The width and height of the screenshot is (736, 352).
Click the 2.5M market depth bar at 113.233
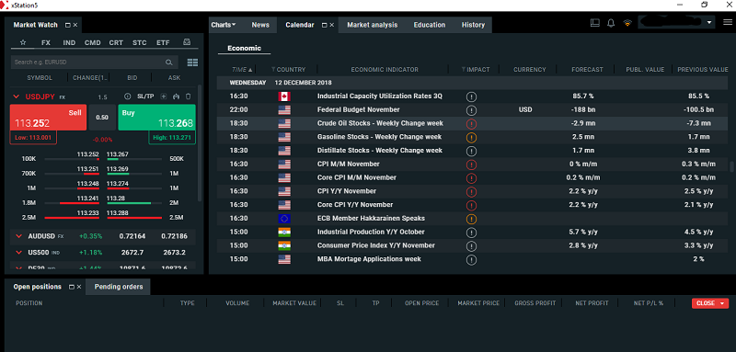click(72, 218)
